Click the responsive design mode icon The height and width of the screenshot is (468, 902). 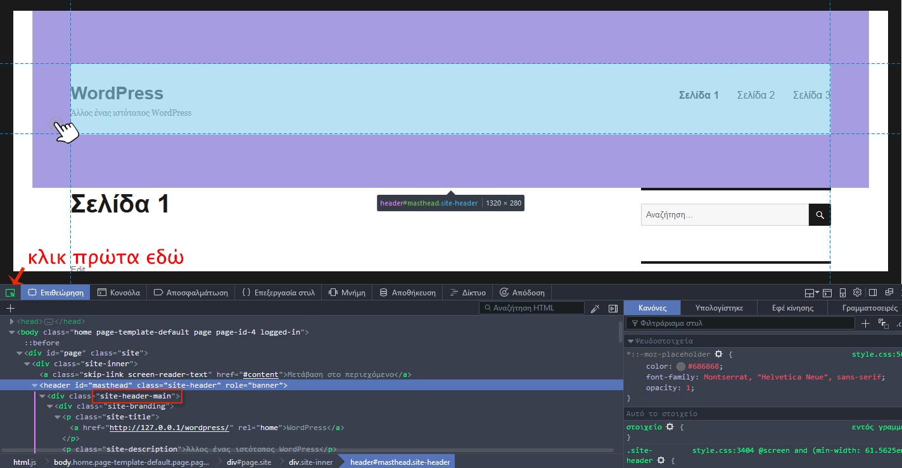click(842, 292)
